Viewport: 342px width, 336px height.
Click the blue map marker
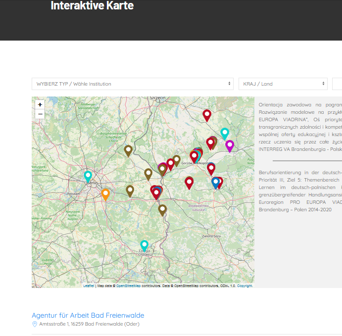pos(215,182)
